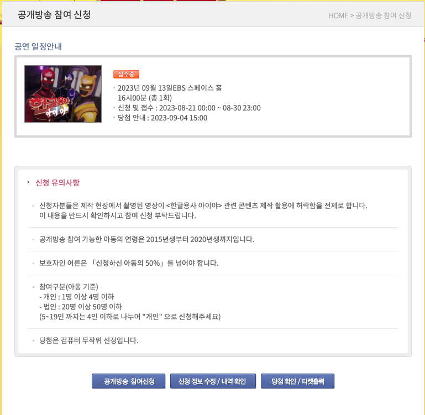The height and width of the screenshot is (415, 425).
Task: Click the 보호자인 어른 50% rule
Action: 129,263
